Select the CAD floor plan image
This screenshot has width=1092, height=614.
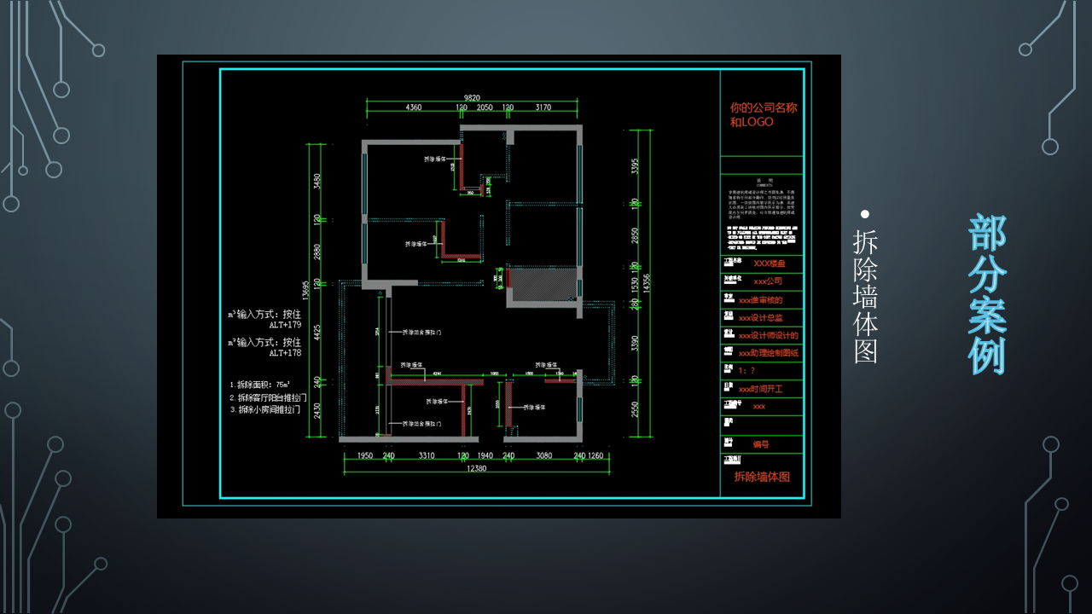(499, 287)
